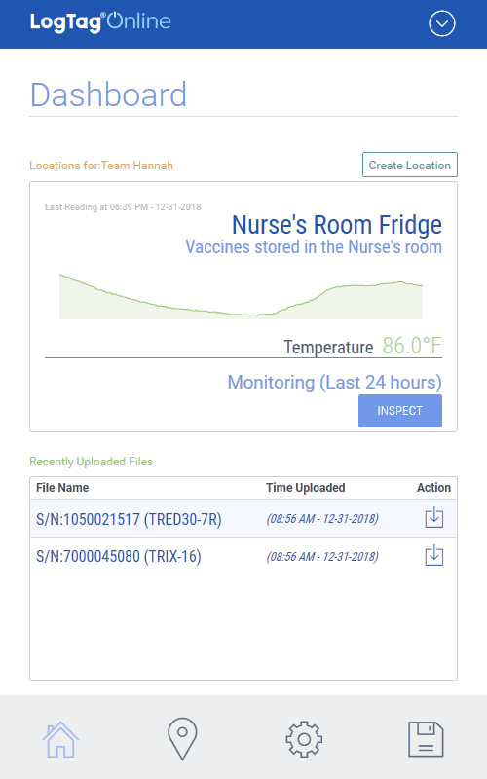Click the INSPECT button
Viewport: 487px width, 779px height.
click(x=400, y=411)
